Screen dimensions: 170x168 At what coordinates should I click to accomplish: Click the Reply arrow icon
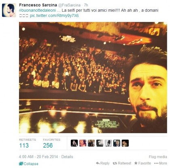98,163
